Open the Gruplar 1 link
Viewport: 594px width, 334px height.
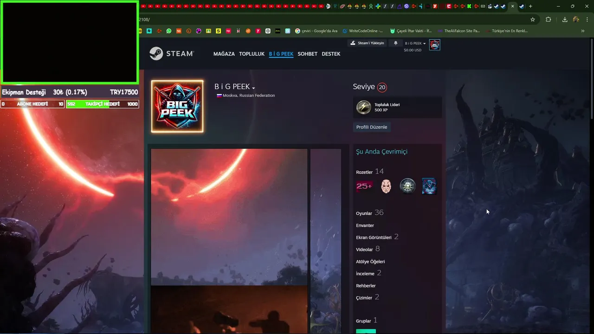tap(367, 321)
